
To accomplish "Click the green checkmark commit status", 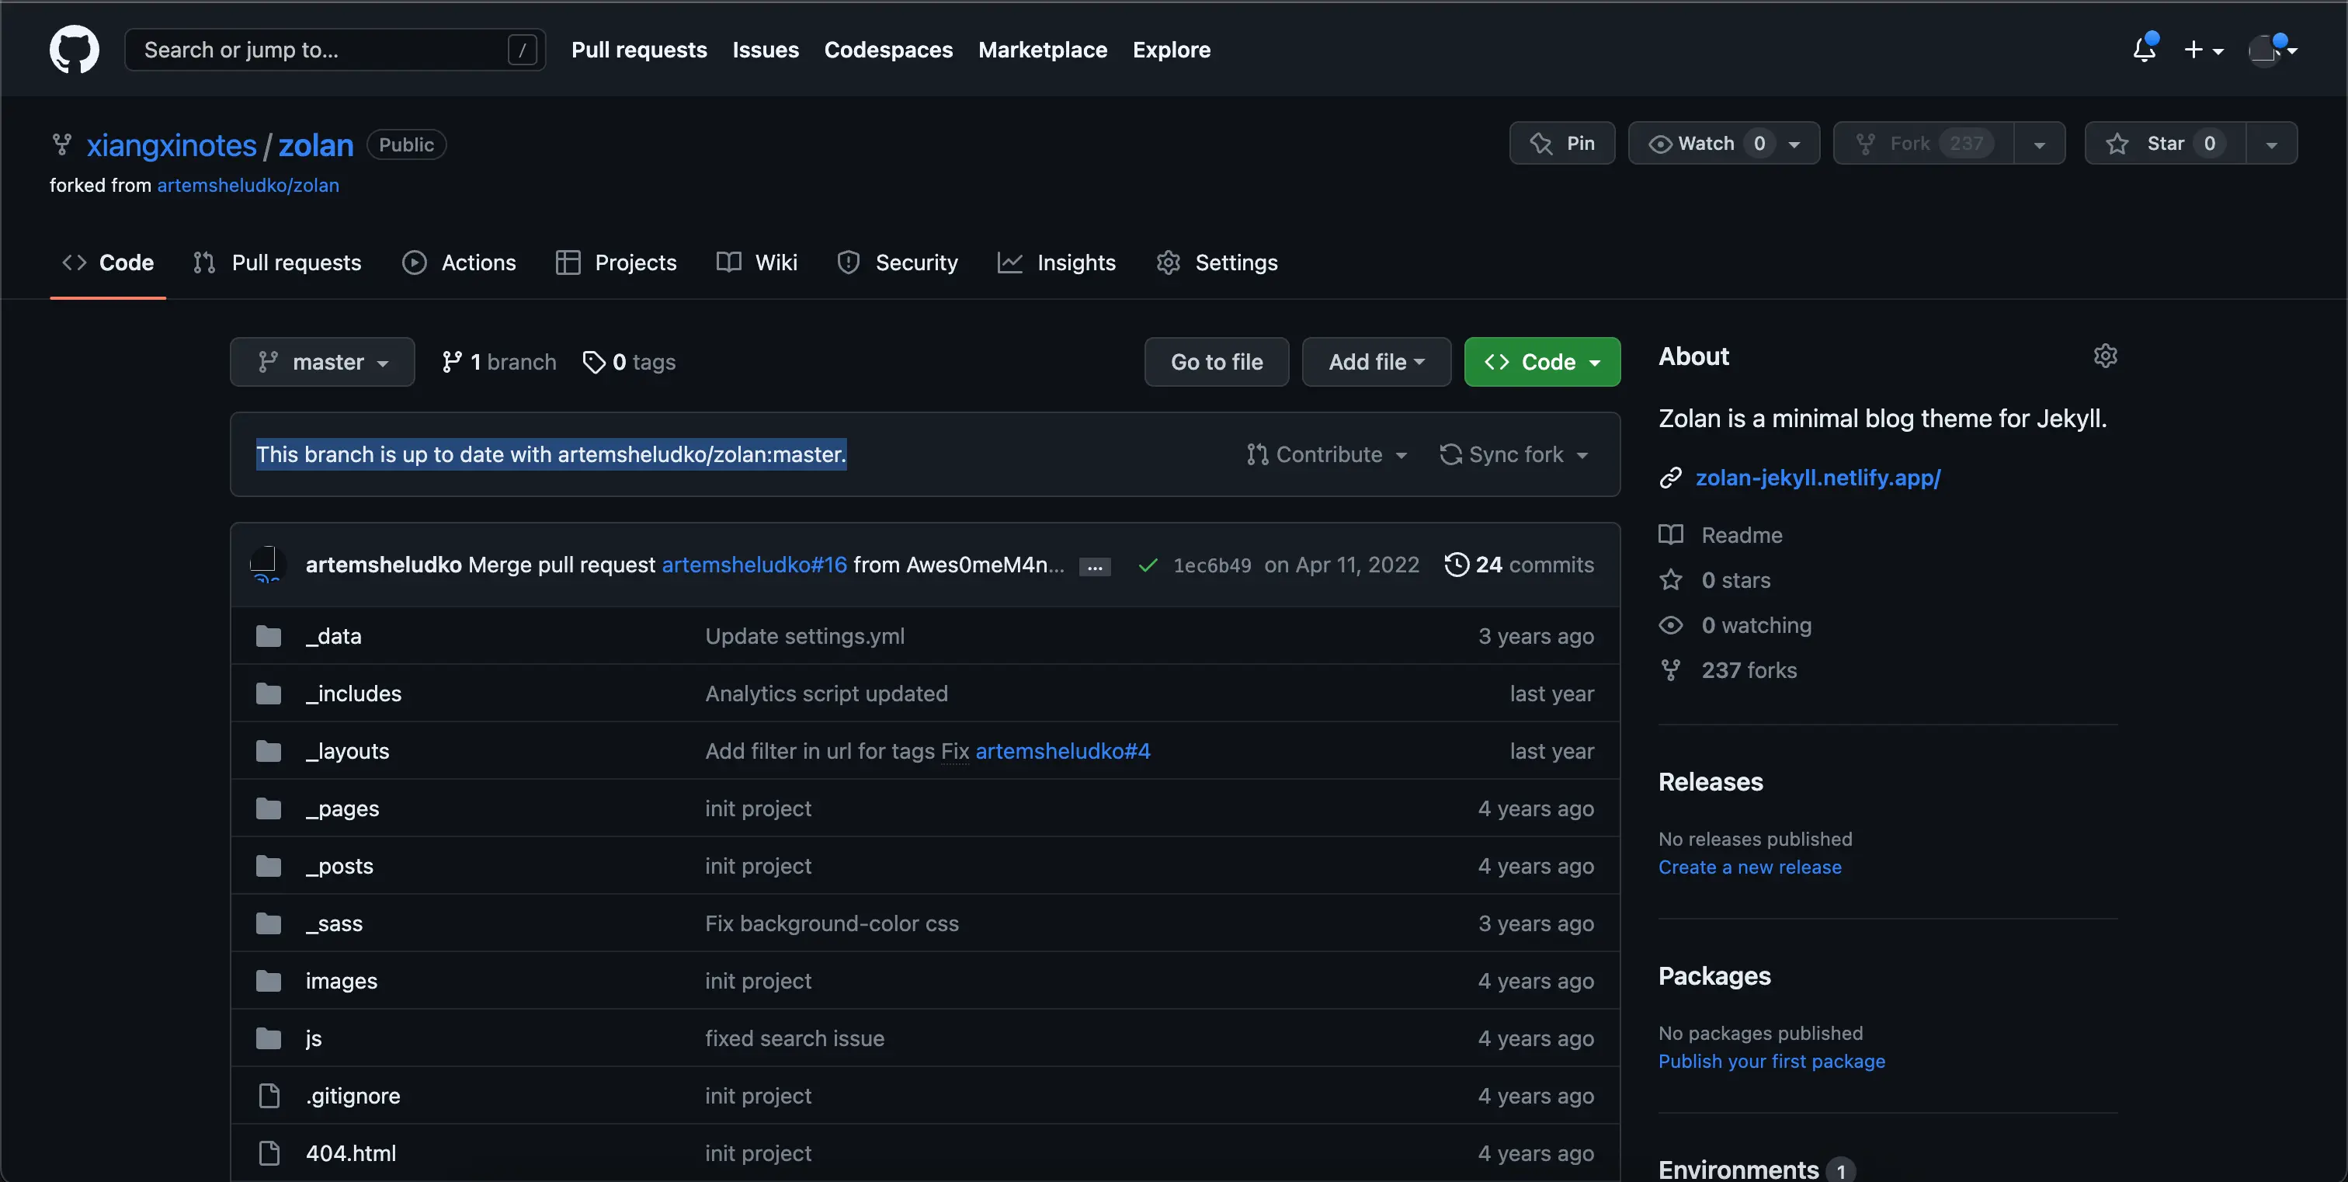I will [1148, 565].
